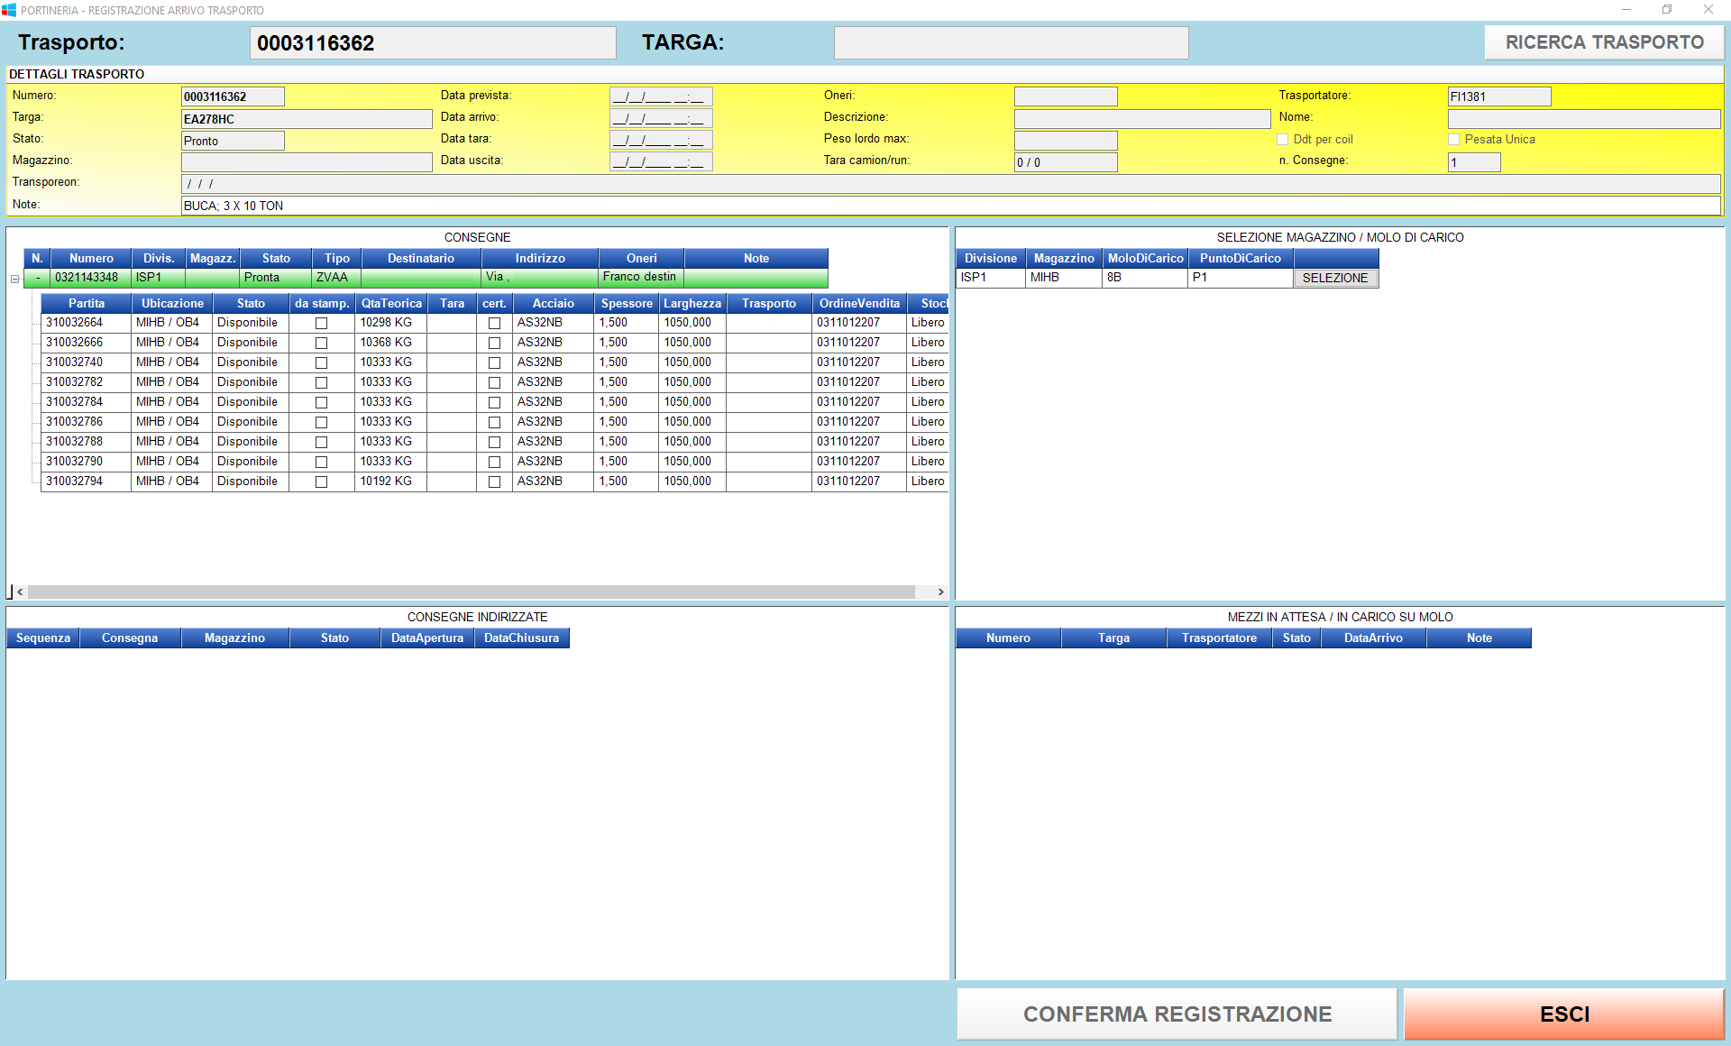Check da stamp. box for partita 310032740
The image size is (1731, 1046).
(321, 362)
